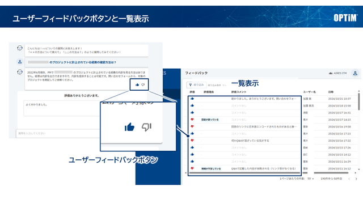The width and height of the screenshot is (363, 204).
Task: Click the 190件中 1-50件目 pagination count
Action: [x=331, y=179]
